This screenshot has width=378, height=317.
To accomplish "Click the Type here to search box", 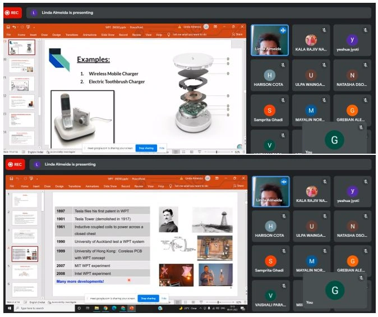I will [x=44, y=309].
